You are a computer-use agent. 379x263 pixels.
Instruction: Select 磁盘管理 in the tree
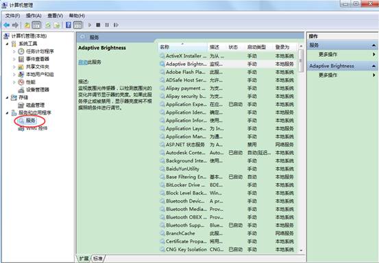point(35,105)
